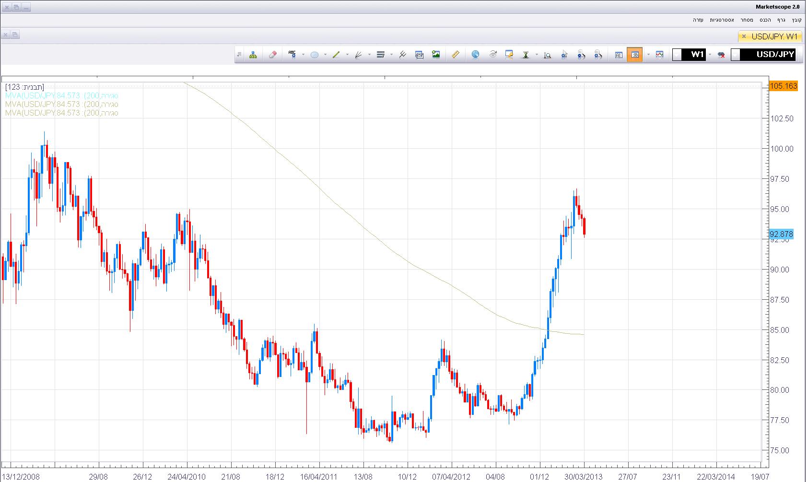Open the W1 timeframe dropdown
808x482 pixels.
(677, 55)
